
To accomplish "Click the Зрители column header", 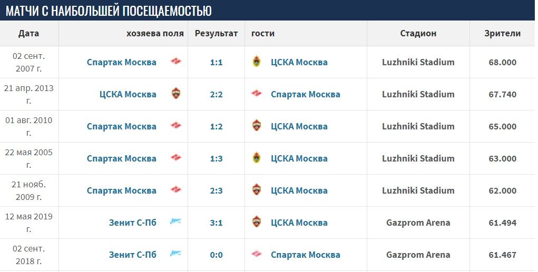I will (502, 33).
